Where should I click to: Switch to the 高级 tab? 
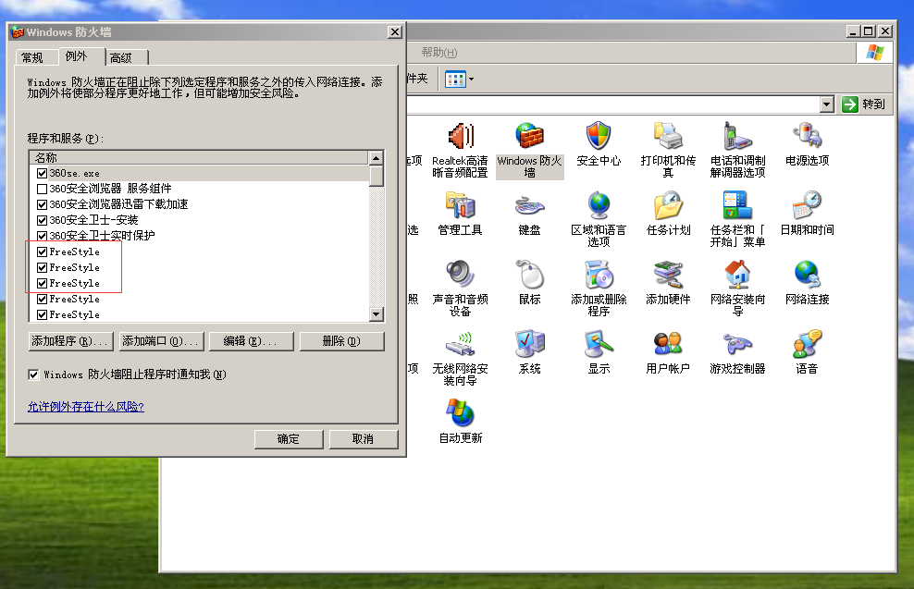pos(121,57)
